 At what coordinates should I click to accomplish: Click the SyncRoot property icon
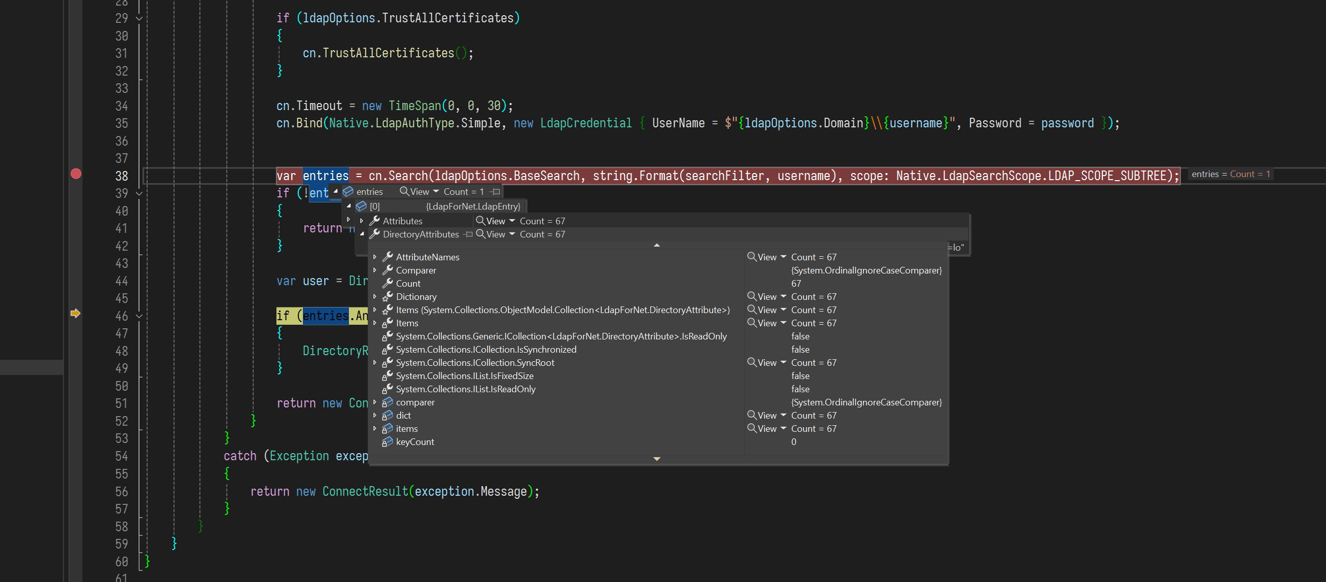pyautogui.click(x=388, y=363)
